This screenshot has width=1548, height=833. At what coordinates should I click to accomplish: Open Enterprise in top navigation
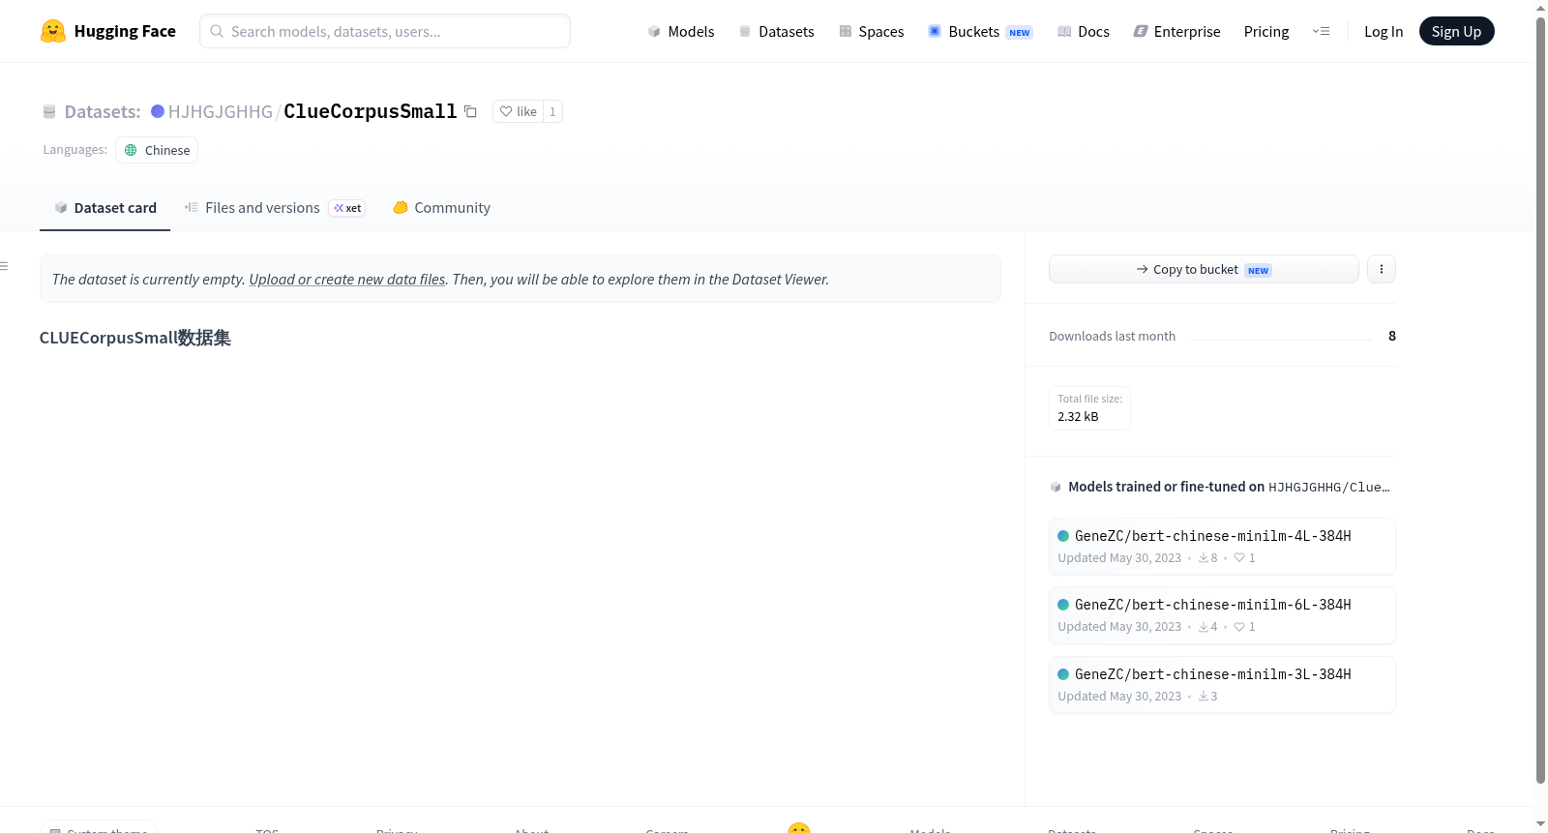[1176, 31]
